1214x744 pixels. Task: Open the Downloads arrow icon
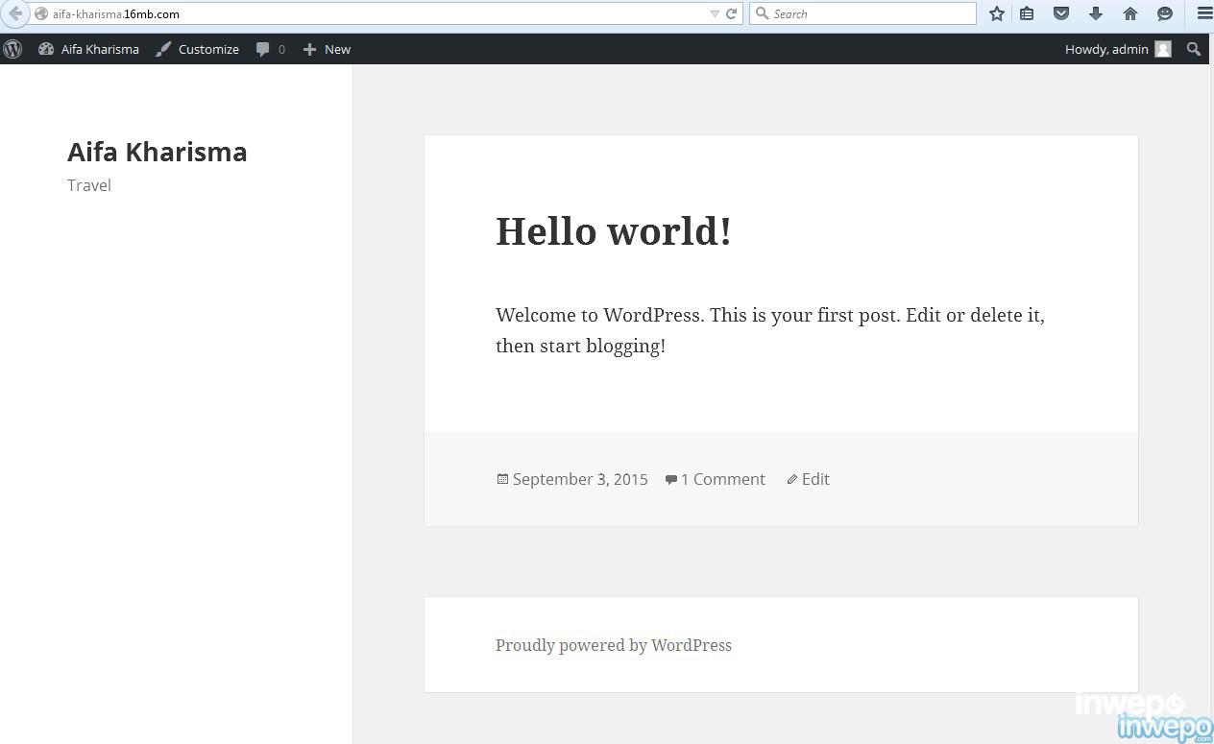1096,13
